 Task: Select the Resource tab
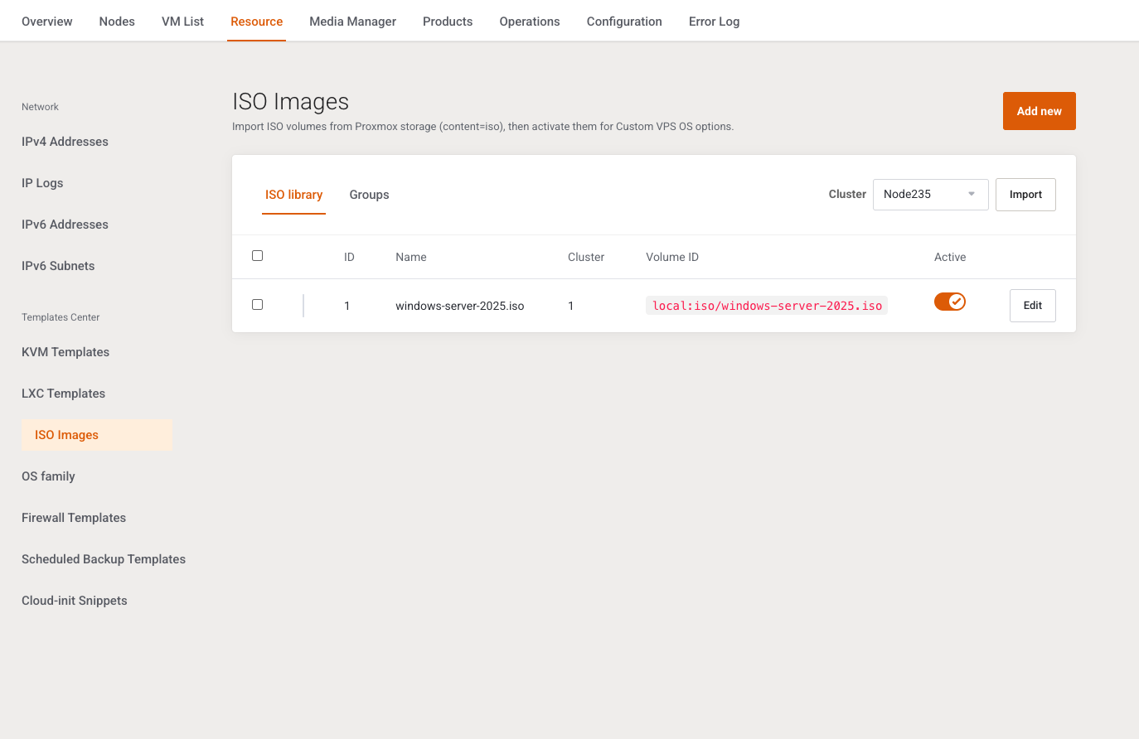[x=257, y=22]
